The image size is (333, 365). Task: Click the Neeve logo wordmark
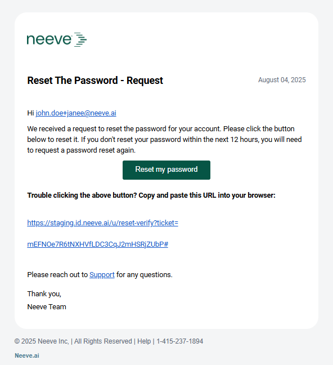click(x=49, y=39)
